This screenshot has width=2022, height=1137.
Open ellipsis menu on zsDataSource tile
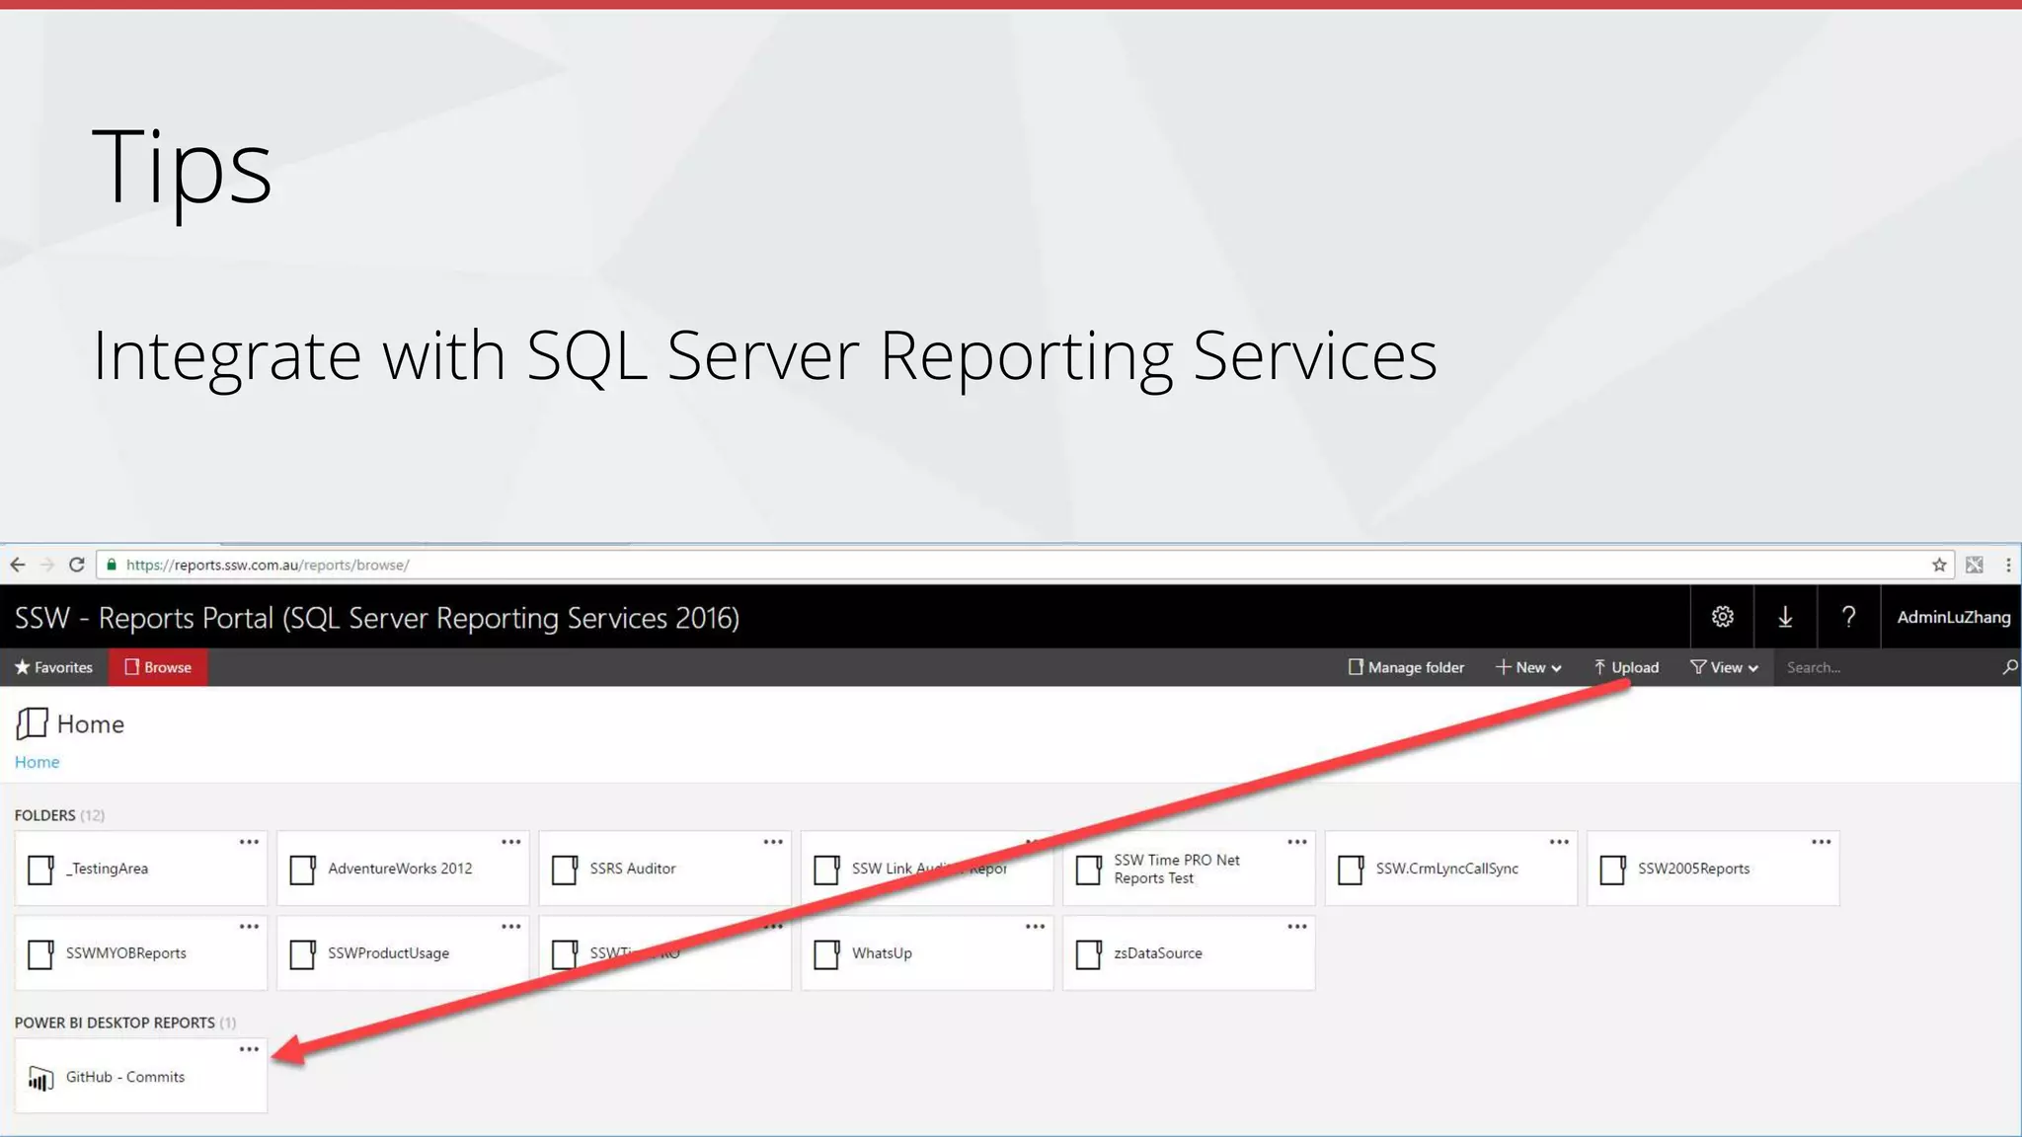1297,927
